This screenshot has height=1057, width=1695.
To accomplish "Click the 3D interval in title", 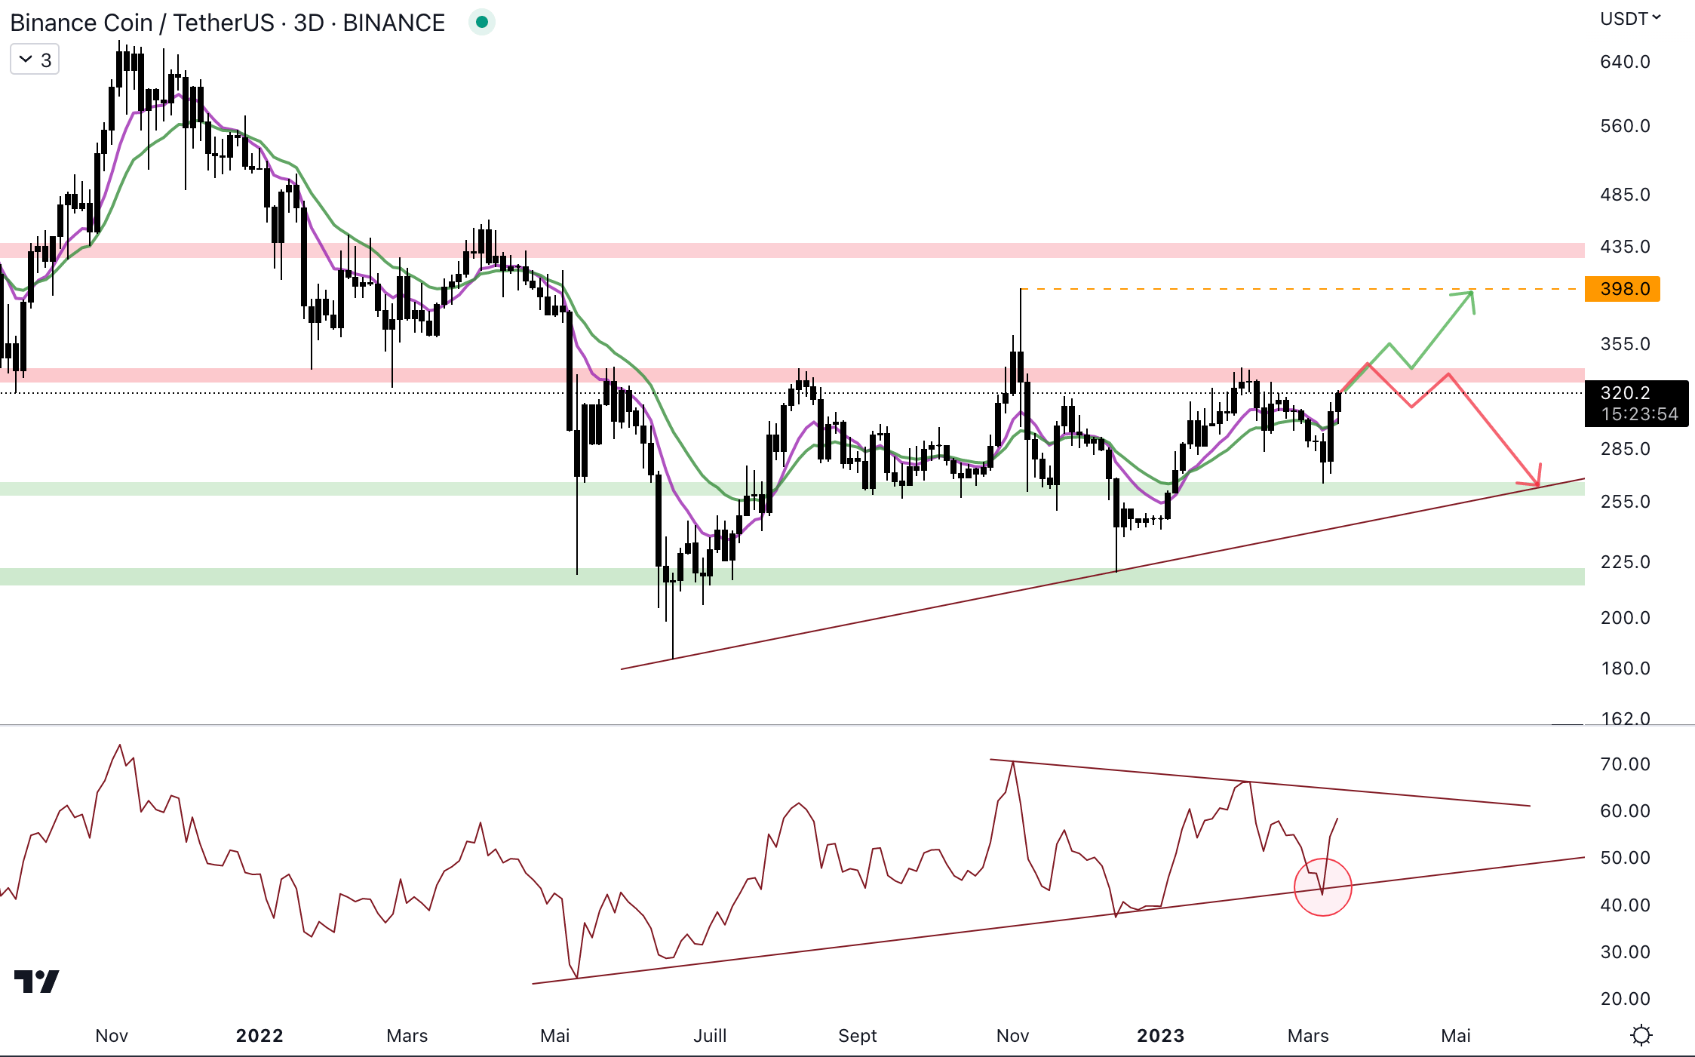I will click(x=308, y=23).
